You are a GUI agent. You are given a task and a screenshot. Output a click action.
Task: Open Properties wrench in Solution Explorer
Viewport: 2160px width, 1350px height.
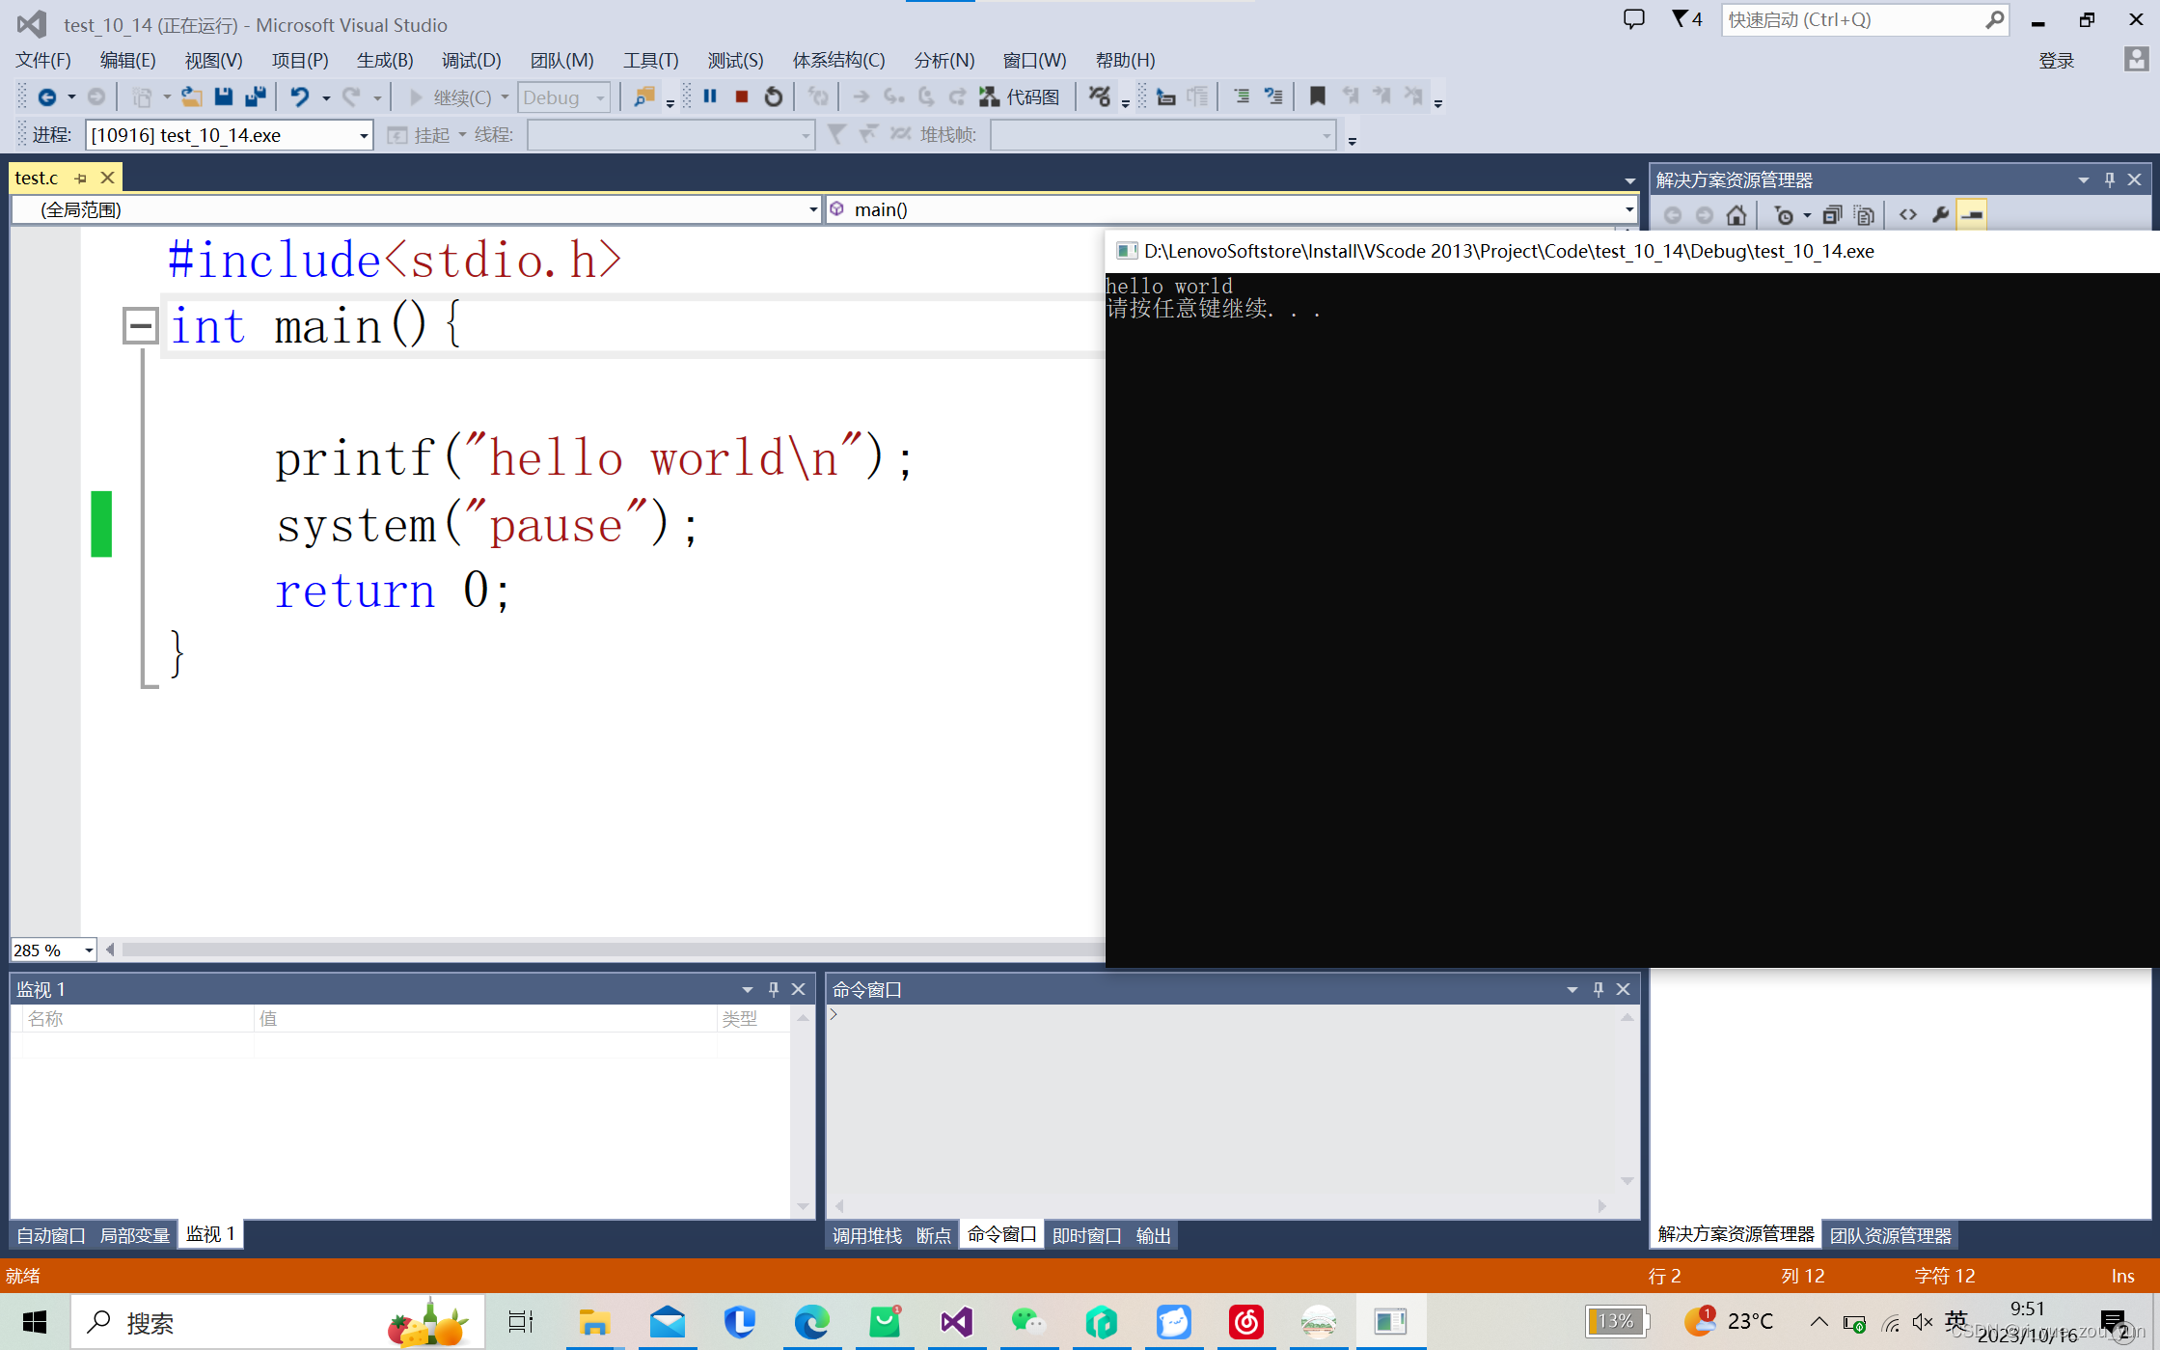point(1940,215)
